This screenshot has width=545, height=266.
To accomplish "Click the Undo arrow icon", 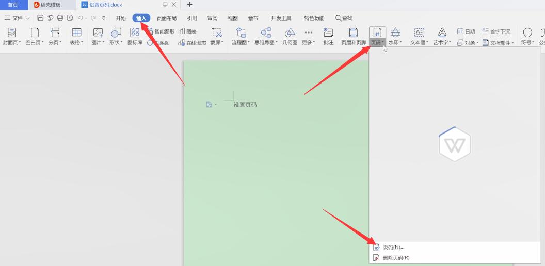I will click(x=81, y=18).
